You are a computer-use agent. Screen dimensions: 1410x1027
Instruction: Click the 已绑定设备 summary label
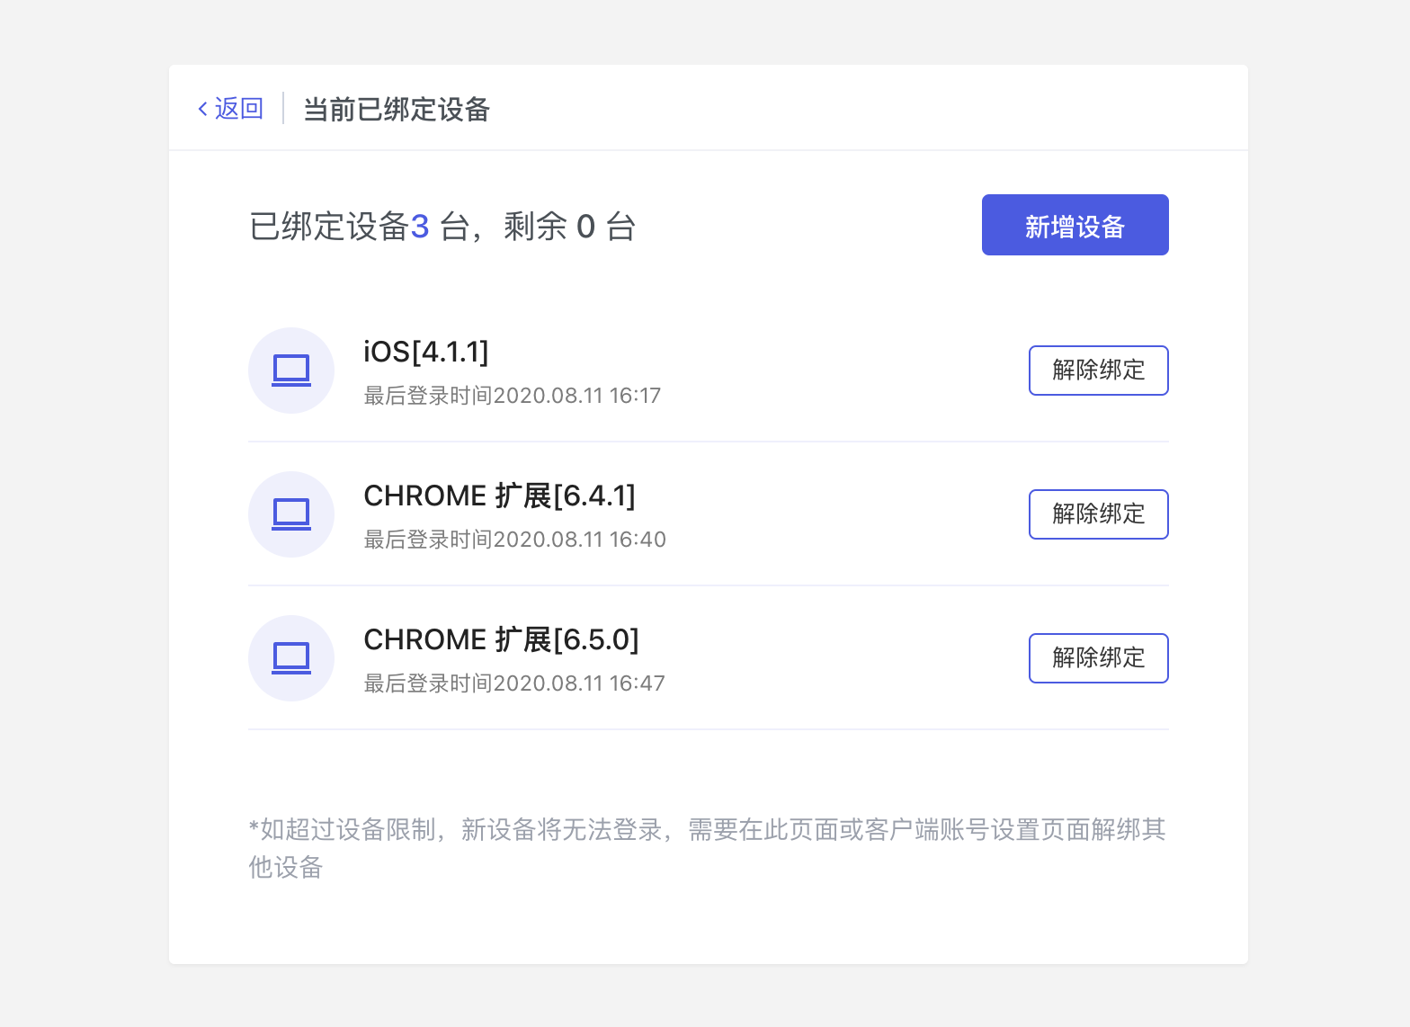(x=328, y=227)
